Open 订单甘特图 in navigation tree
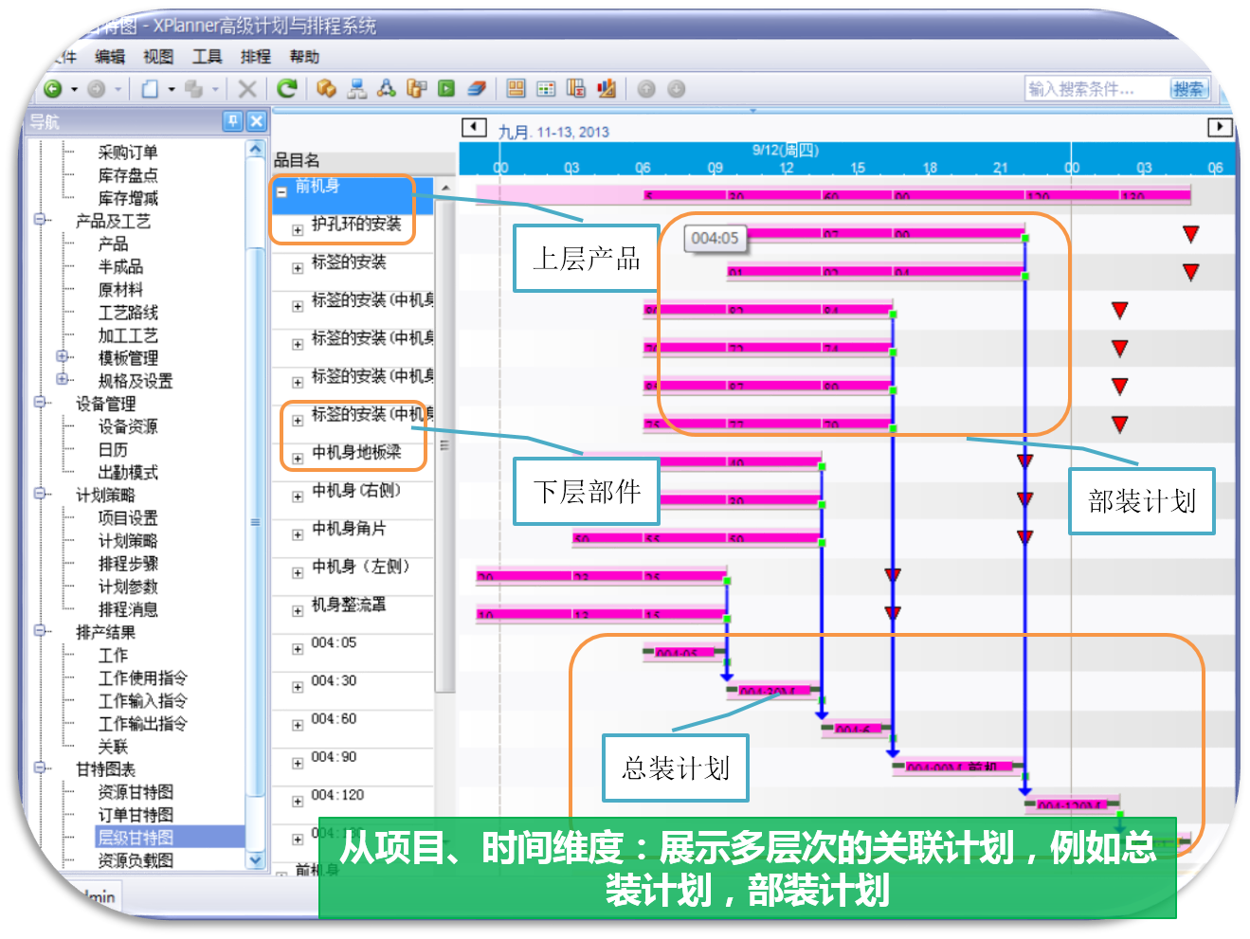 136,815
